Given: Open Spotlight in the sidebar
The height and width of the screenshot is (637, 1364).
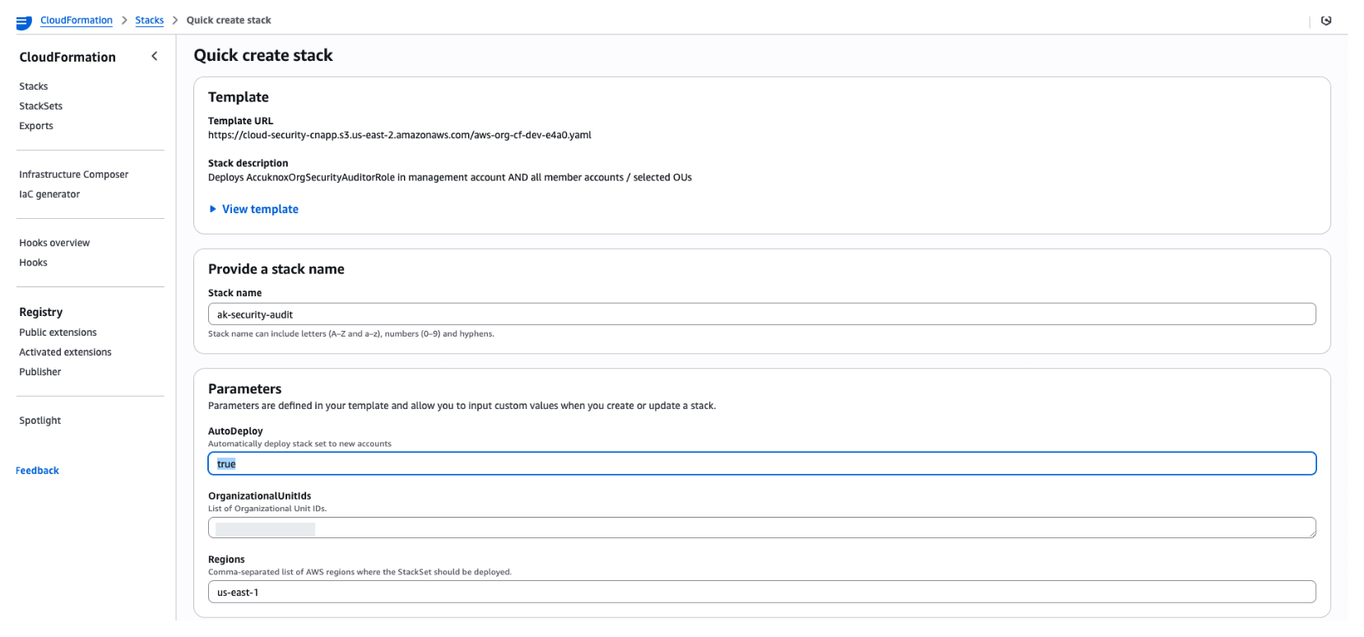Looking at the screenshot, I should pos(40,421).
